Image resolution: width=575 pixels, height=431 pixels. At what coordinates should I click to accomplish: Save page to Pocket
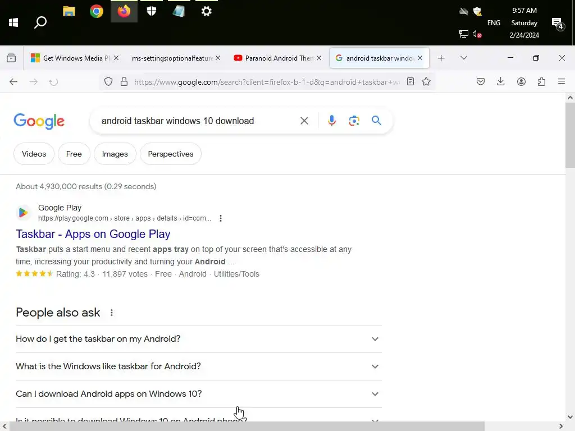(481, 82)
